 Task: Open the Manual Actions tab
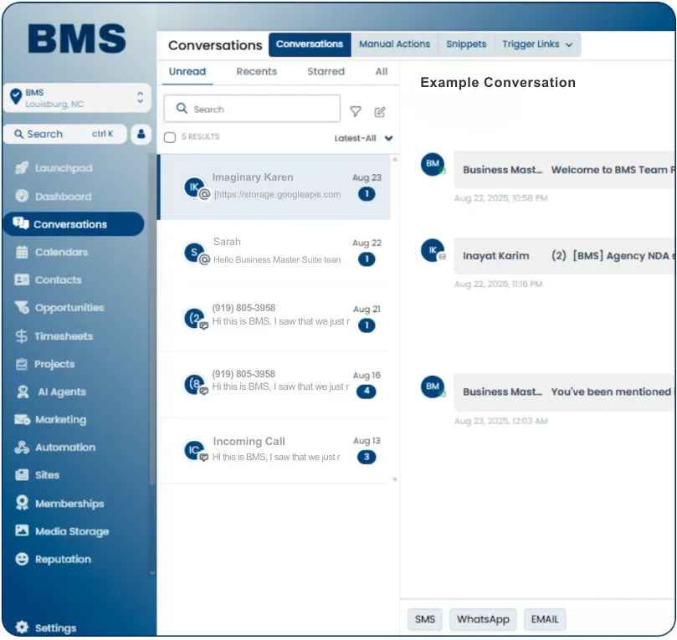(x=395, y=44)
